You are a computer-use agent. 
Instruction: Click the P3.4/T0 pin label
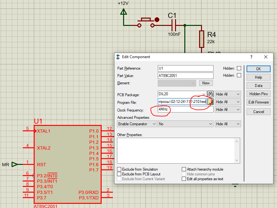45,187
